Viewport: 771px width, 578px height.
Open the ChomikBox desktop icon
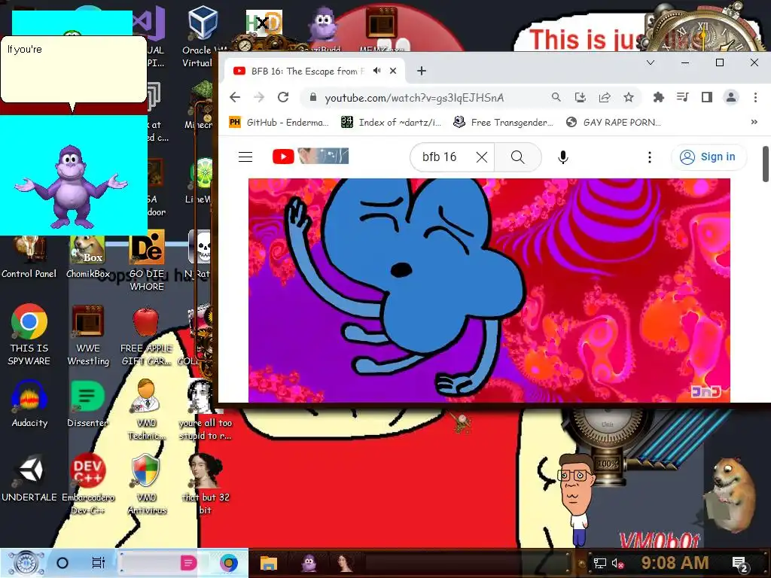87,257
